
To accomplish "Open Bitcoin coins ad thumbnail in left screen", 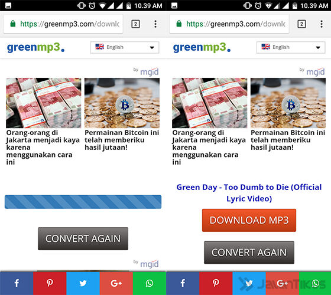I will pos(122,103).
